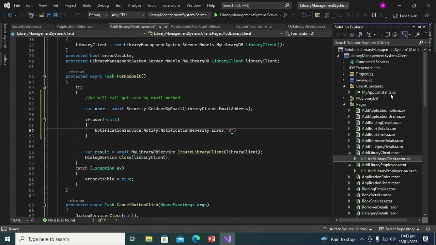Click the Find in Files toolbar icon

pyautogui.click(x=317, y=15)
